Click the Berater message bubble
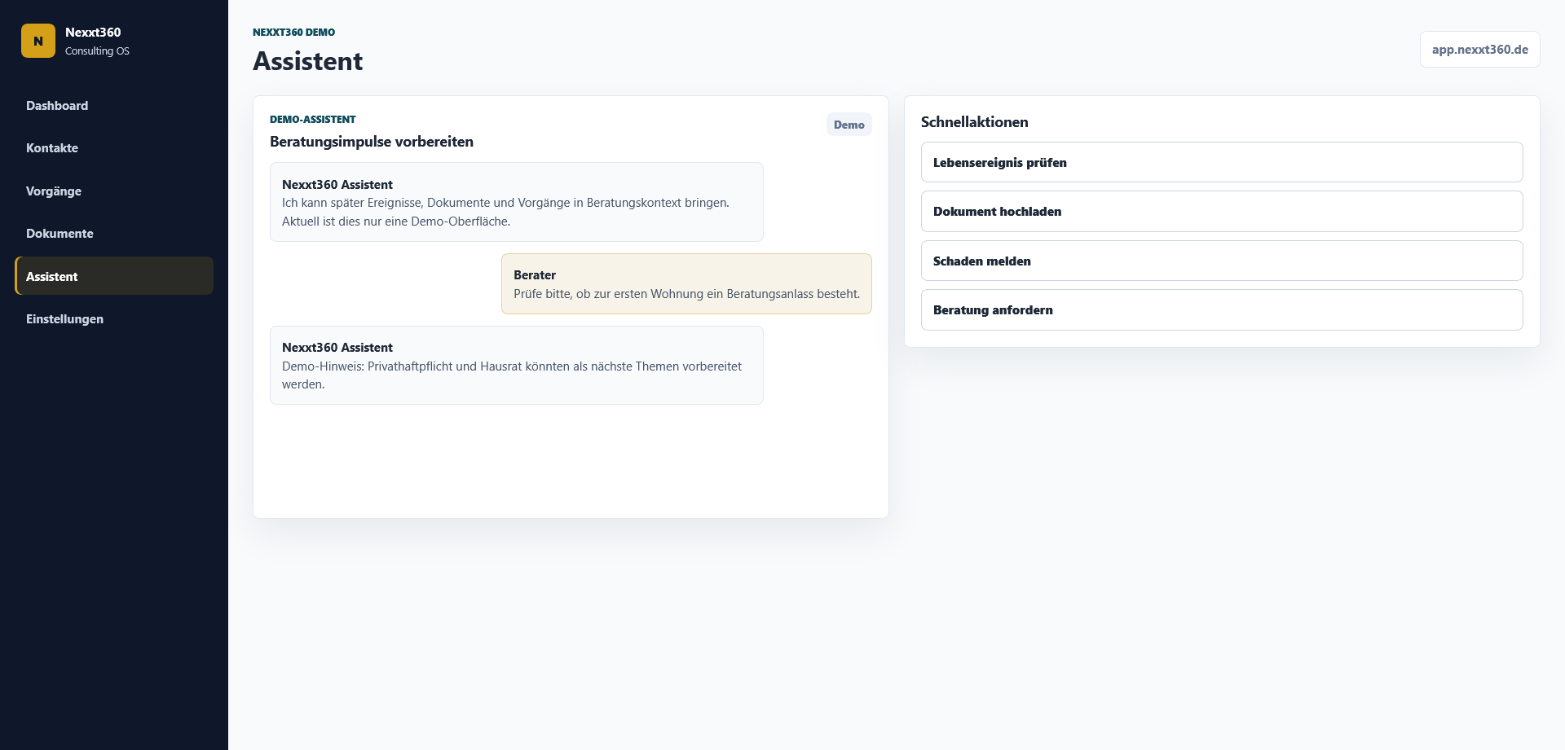 [x=686, y=284]
